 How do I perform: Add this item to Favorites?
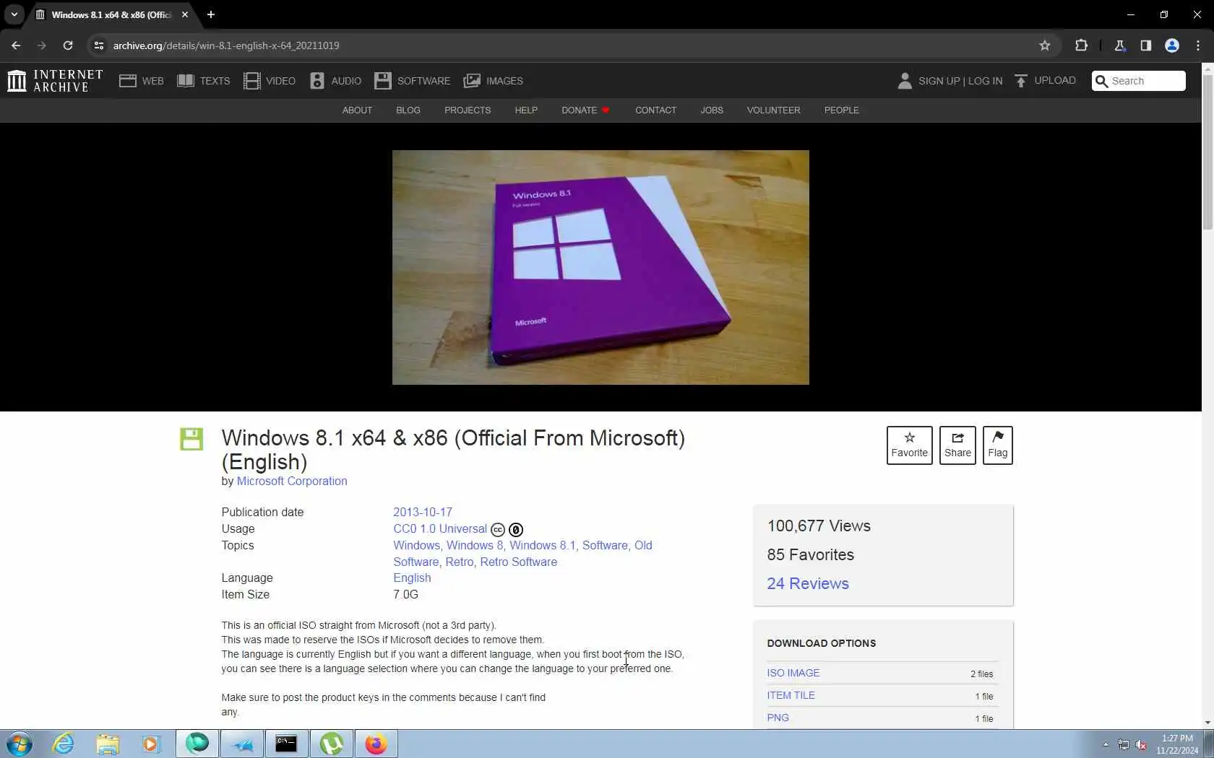(910, 445)
